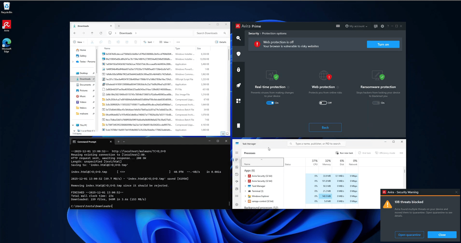Open Avira settings gear icon
The image size is (461, 243).
click(382, 26)
